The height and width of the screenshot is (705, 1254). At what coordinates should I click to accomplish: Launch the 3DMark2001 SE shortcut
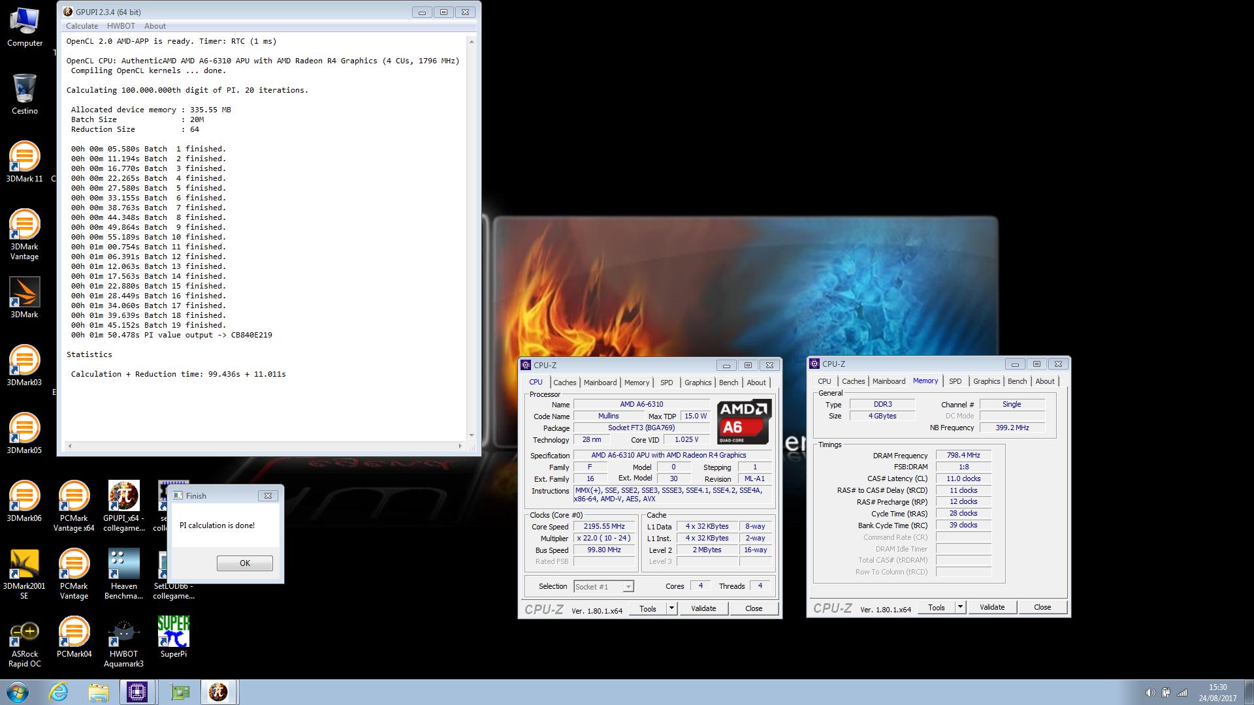[25, 574]
